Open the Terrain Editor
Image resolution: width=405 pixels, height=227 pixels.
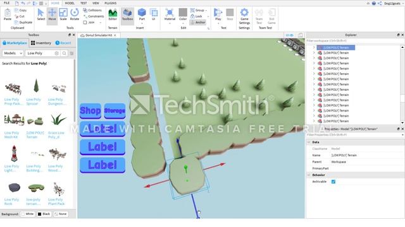coord(113,15)
